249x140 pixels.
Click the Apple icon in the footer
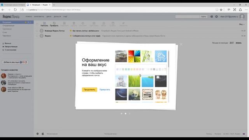(43, 134)
